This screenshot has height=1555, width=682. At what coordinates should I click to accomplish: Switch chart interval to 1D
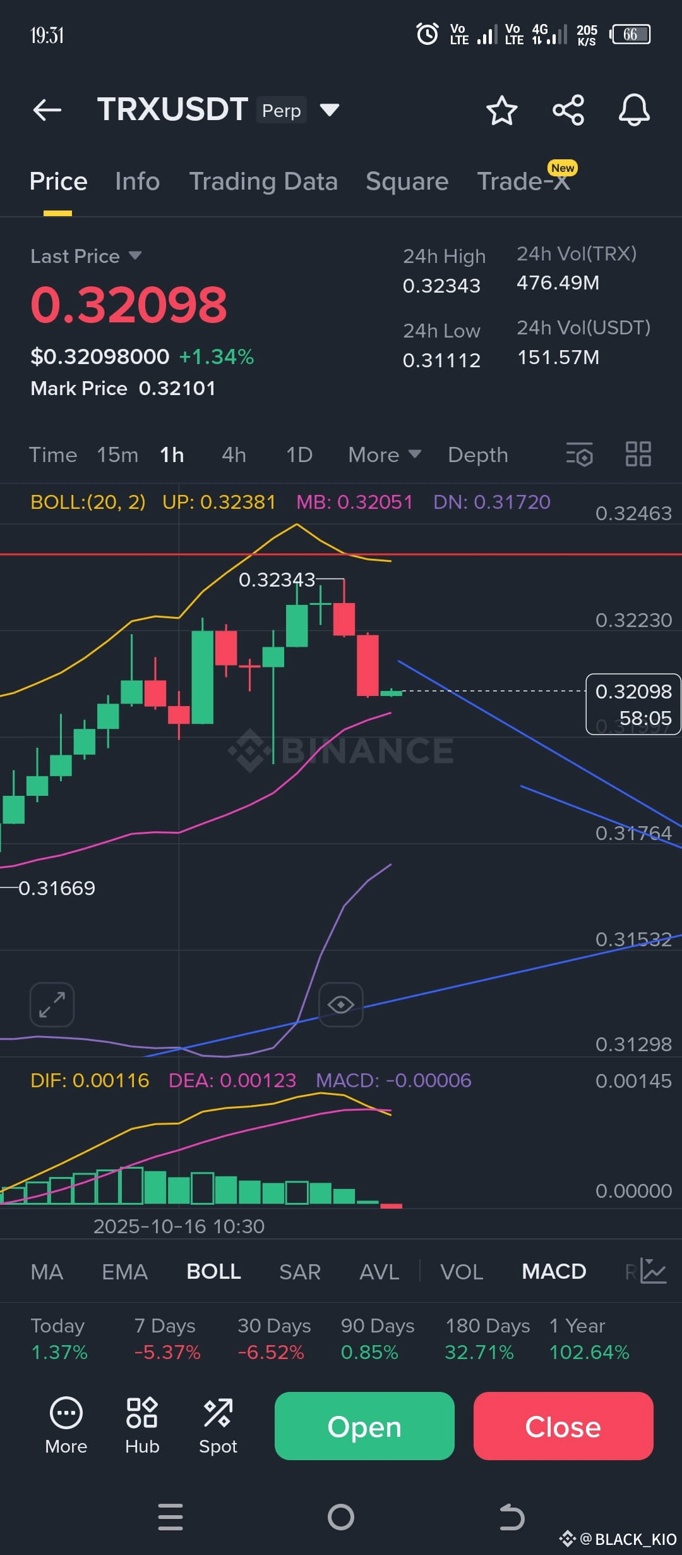299,454
